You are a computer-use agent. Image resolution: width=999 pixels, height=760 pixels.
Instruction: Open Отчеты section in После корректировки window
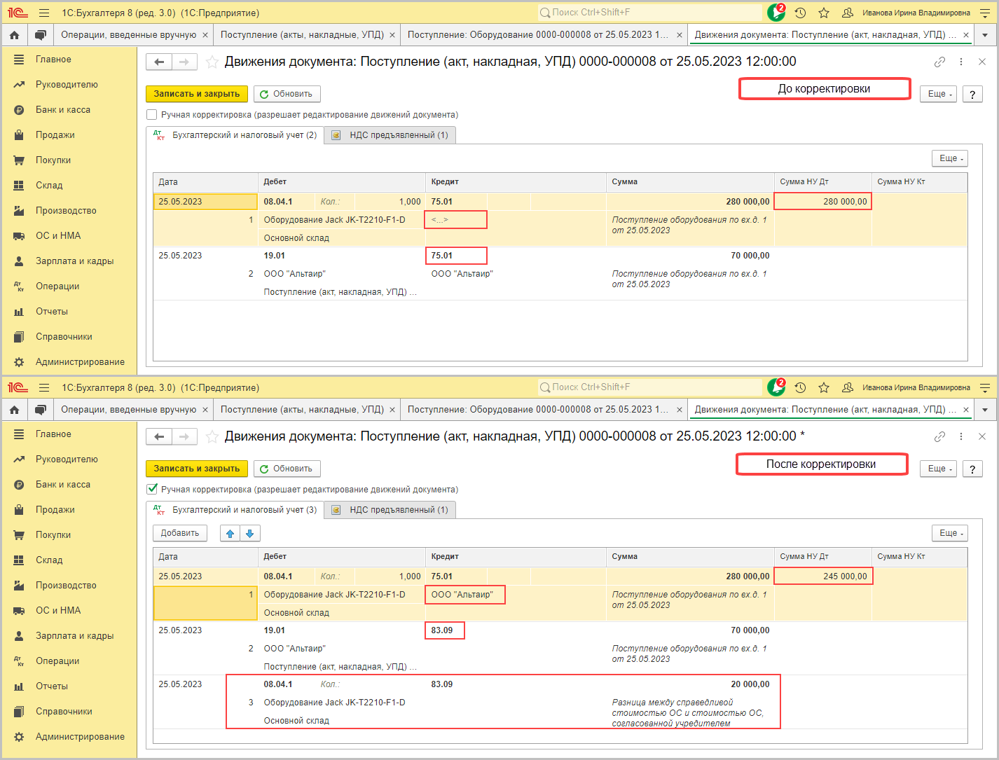pyautogui.click(x=52, y=686)
